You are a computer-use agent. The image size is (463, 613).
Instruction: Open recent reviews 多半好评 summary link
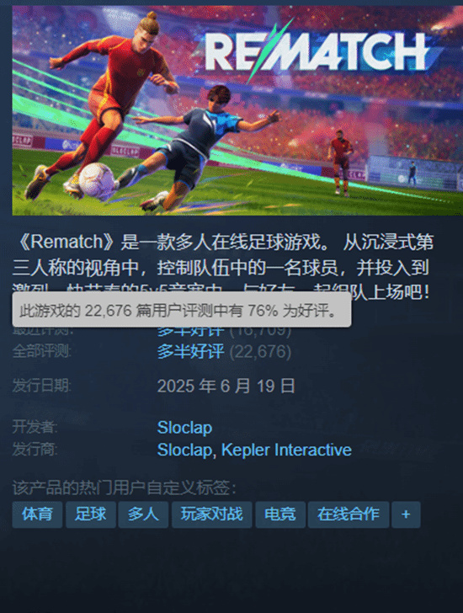click(x=190, y=332)
